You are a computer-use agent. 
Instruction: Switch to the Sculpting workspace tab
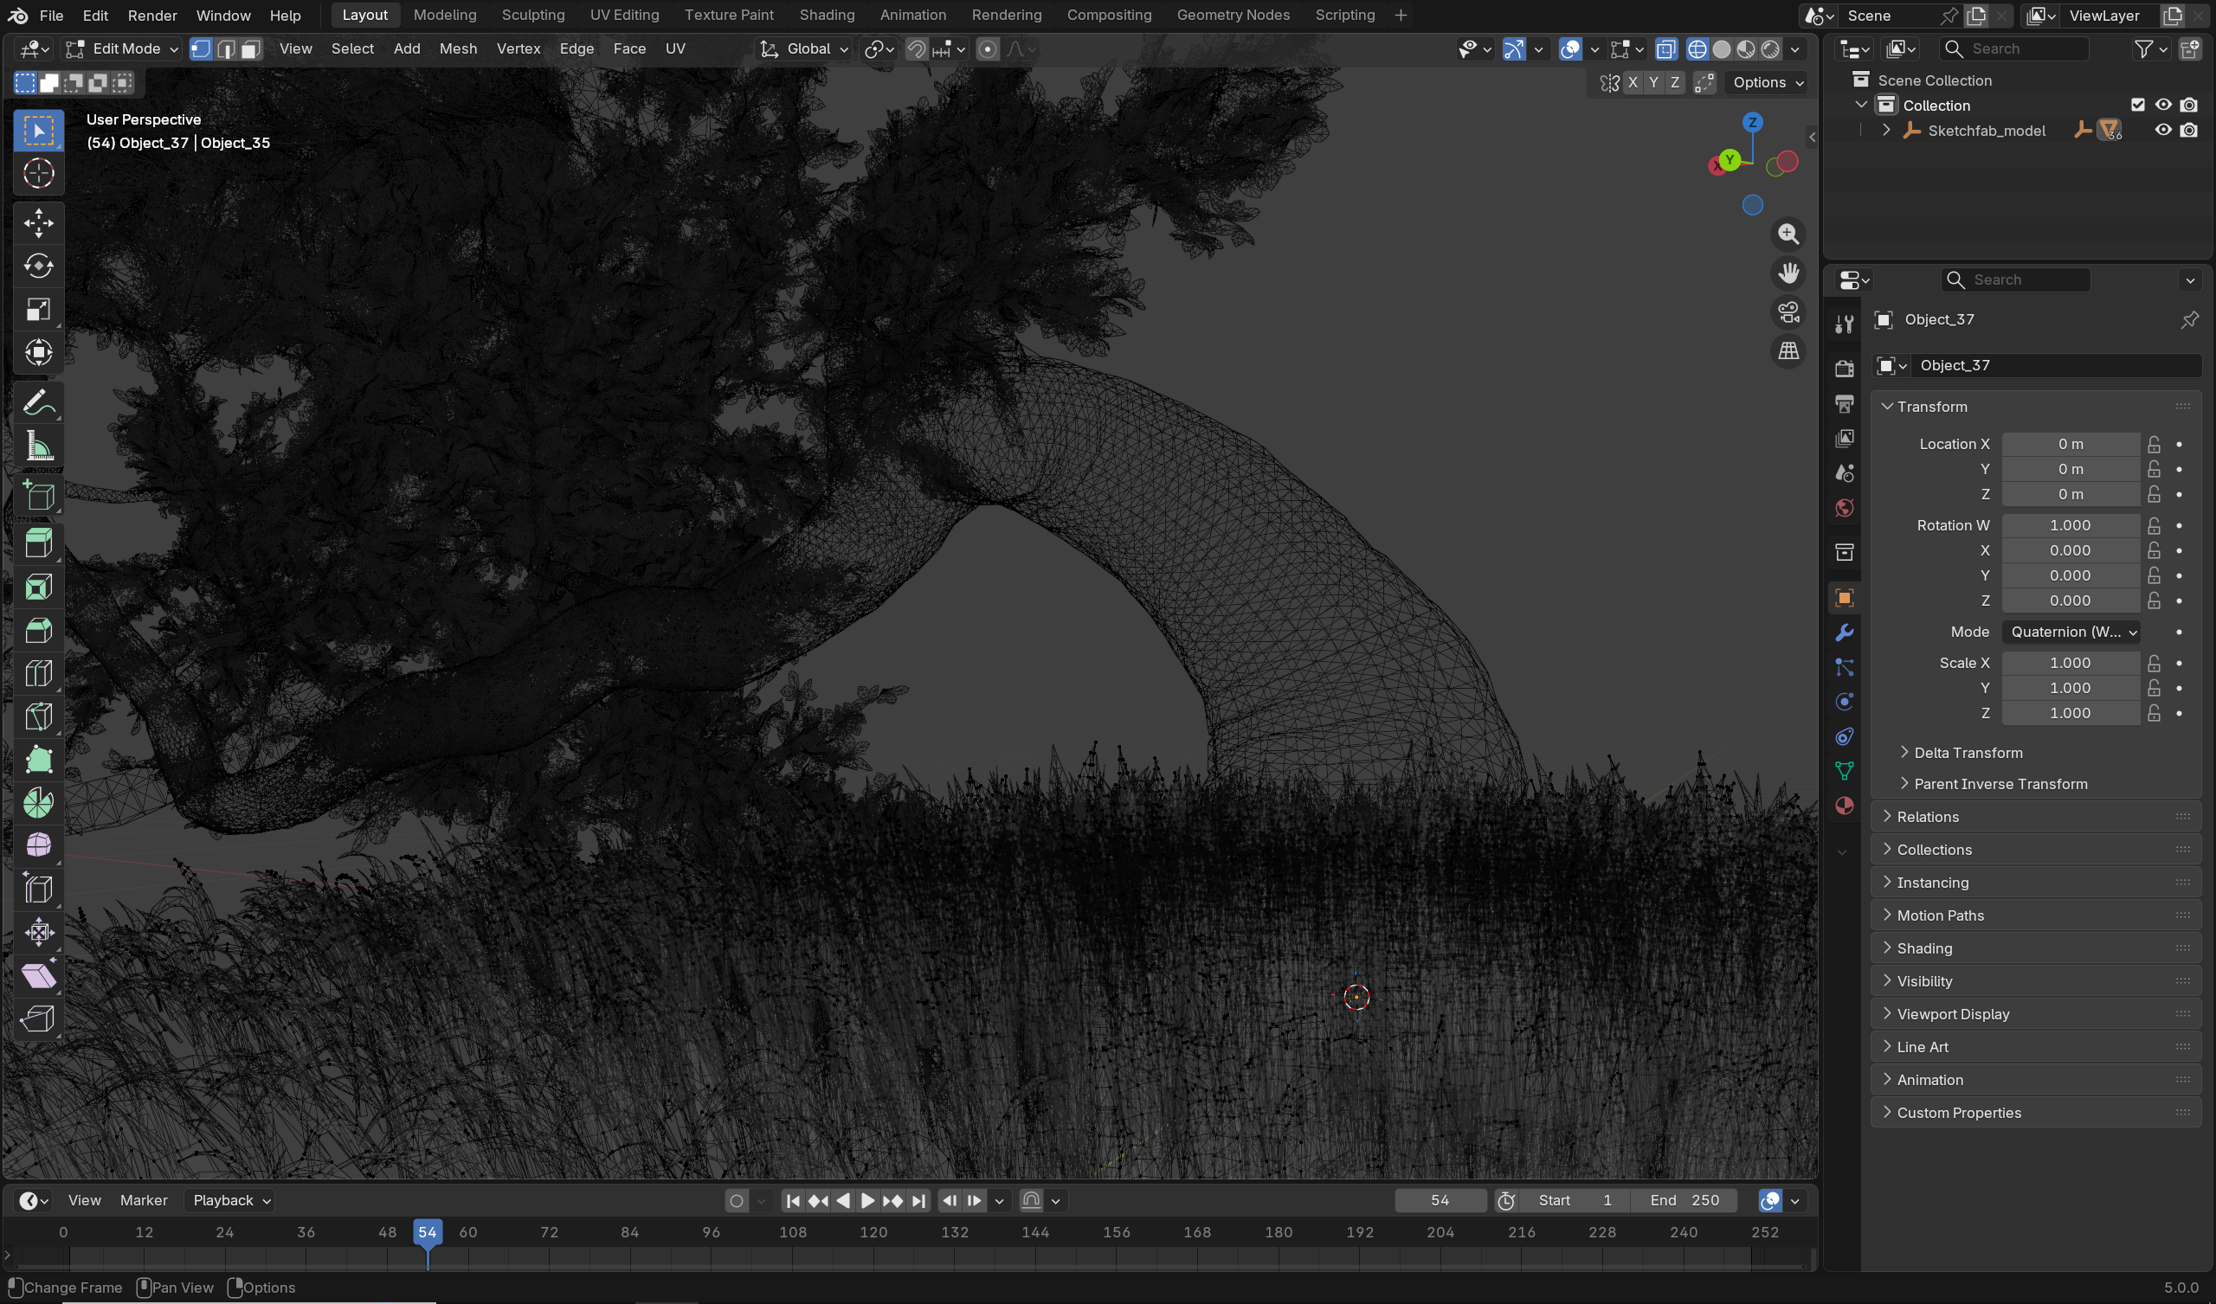coord(533,15)
